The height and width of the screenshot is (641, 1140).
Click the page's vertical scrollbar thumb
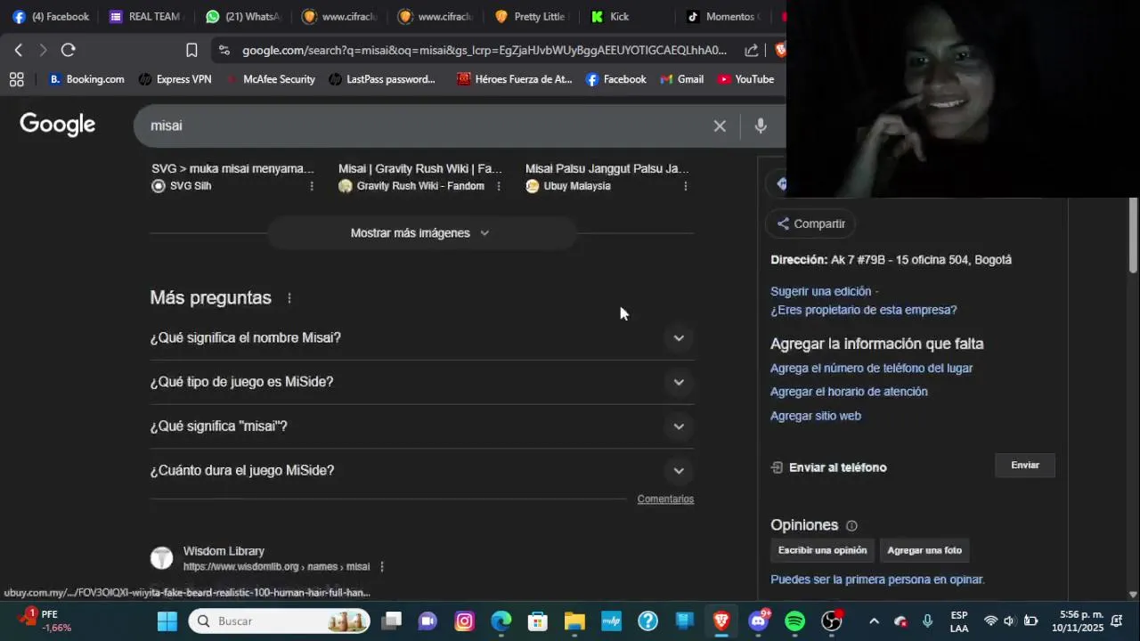tap(1133, 235)
